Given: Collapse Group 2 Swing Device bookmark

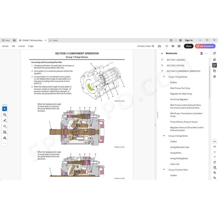Looking at the screenshot, I should click(x=164, y=136).
